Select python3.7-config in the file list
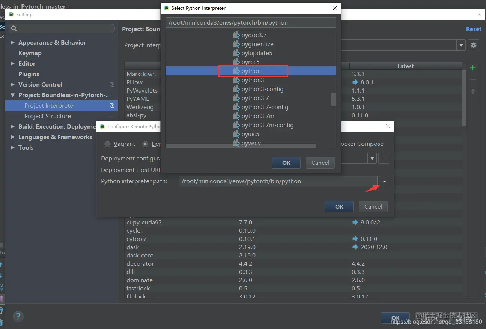Image resolution: width=486 pixels, height=329 pixels. click(265, 107)
